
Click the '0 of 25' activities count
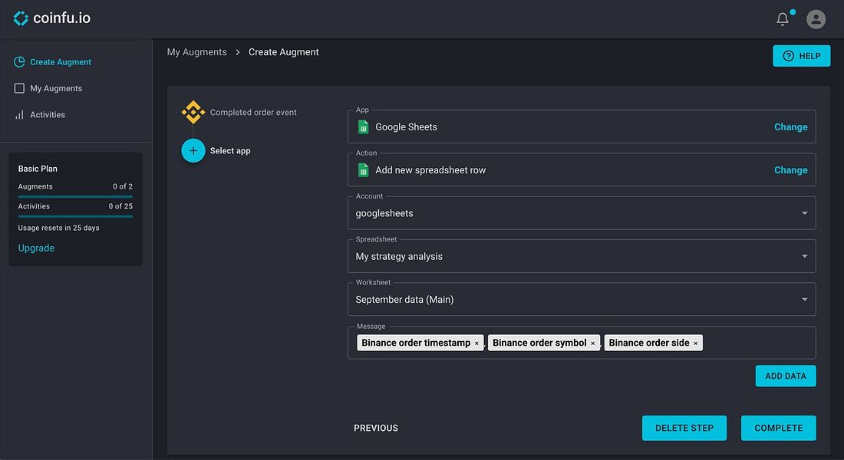[120, 206]
